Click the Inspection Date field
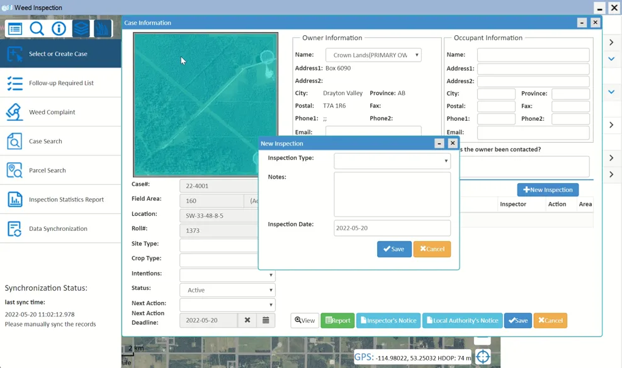The image size is (622, 368). (392, 228)
